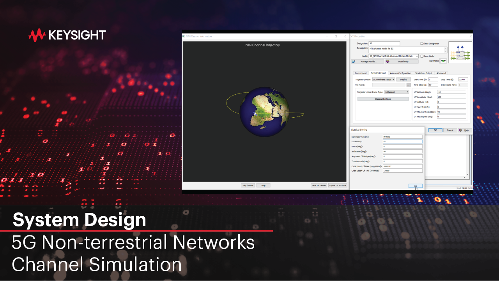Click the NTN Channel Information title bar icon

183,36
